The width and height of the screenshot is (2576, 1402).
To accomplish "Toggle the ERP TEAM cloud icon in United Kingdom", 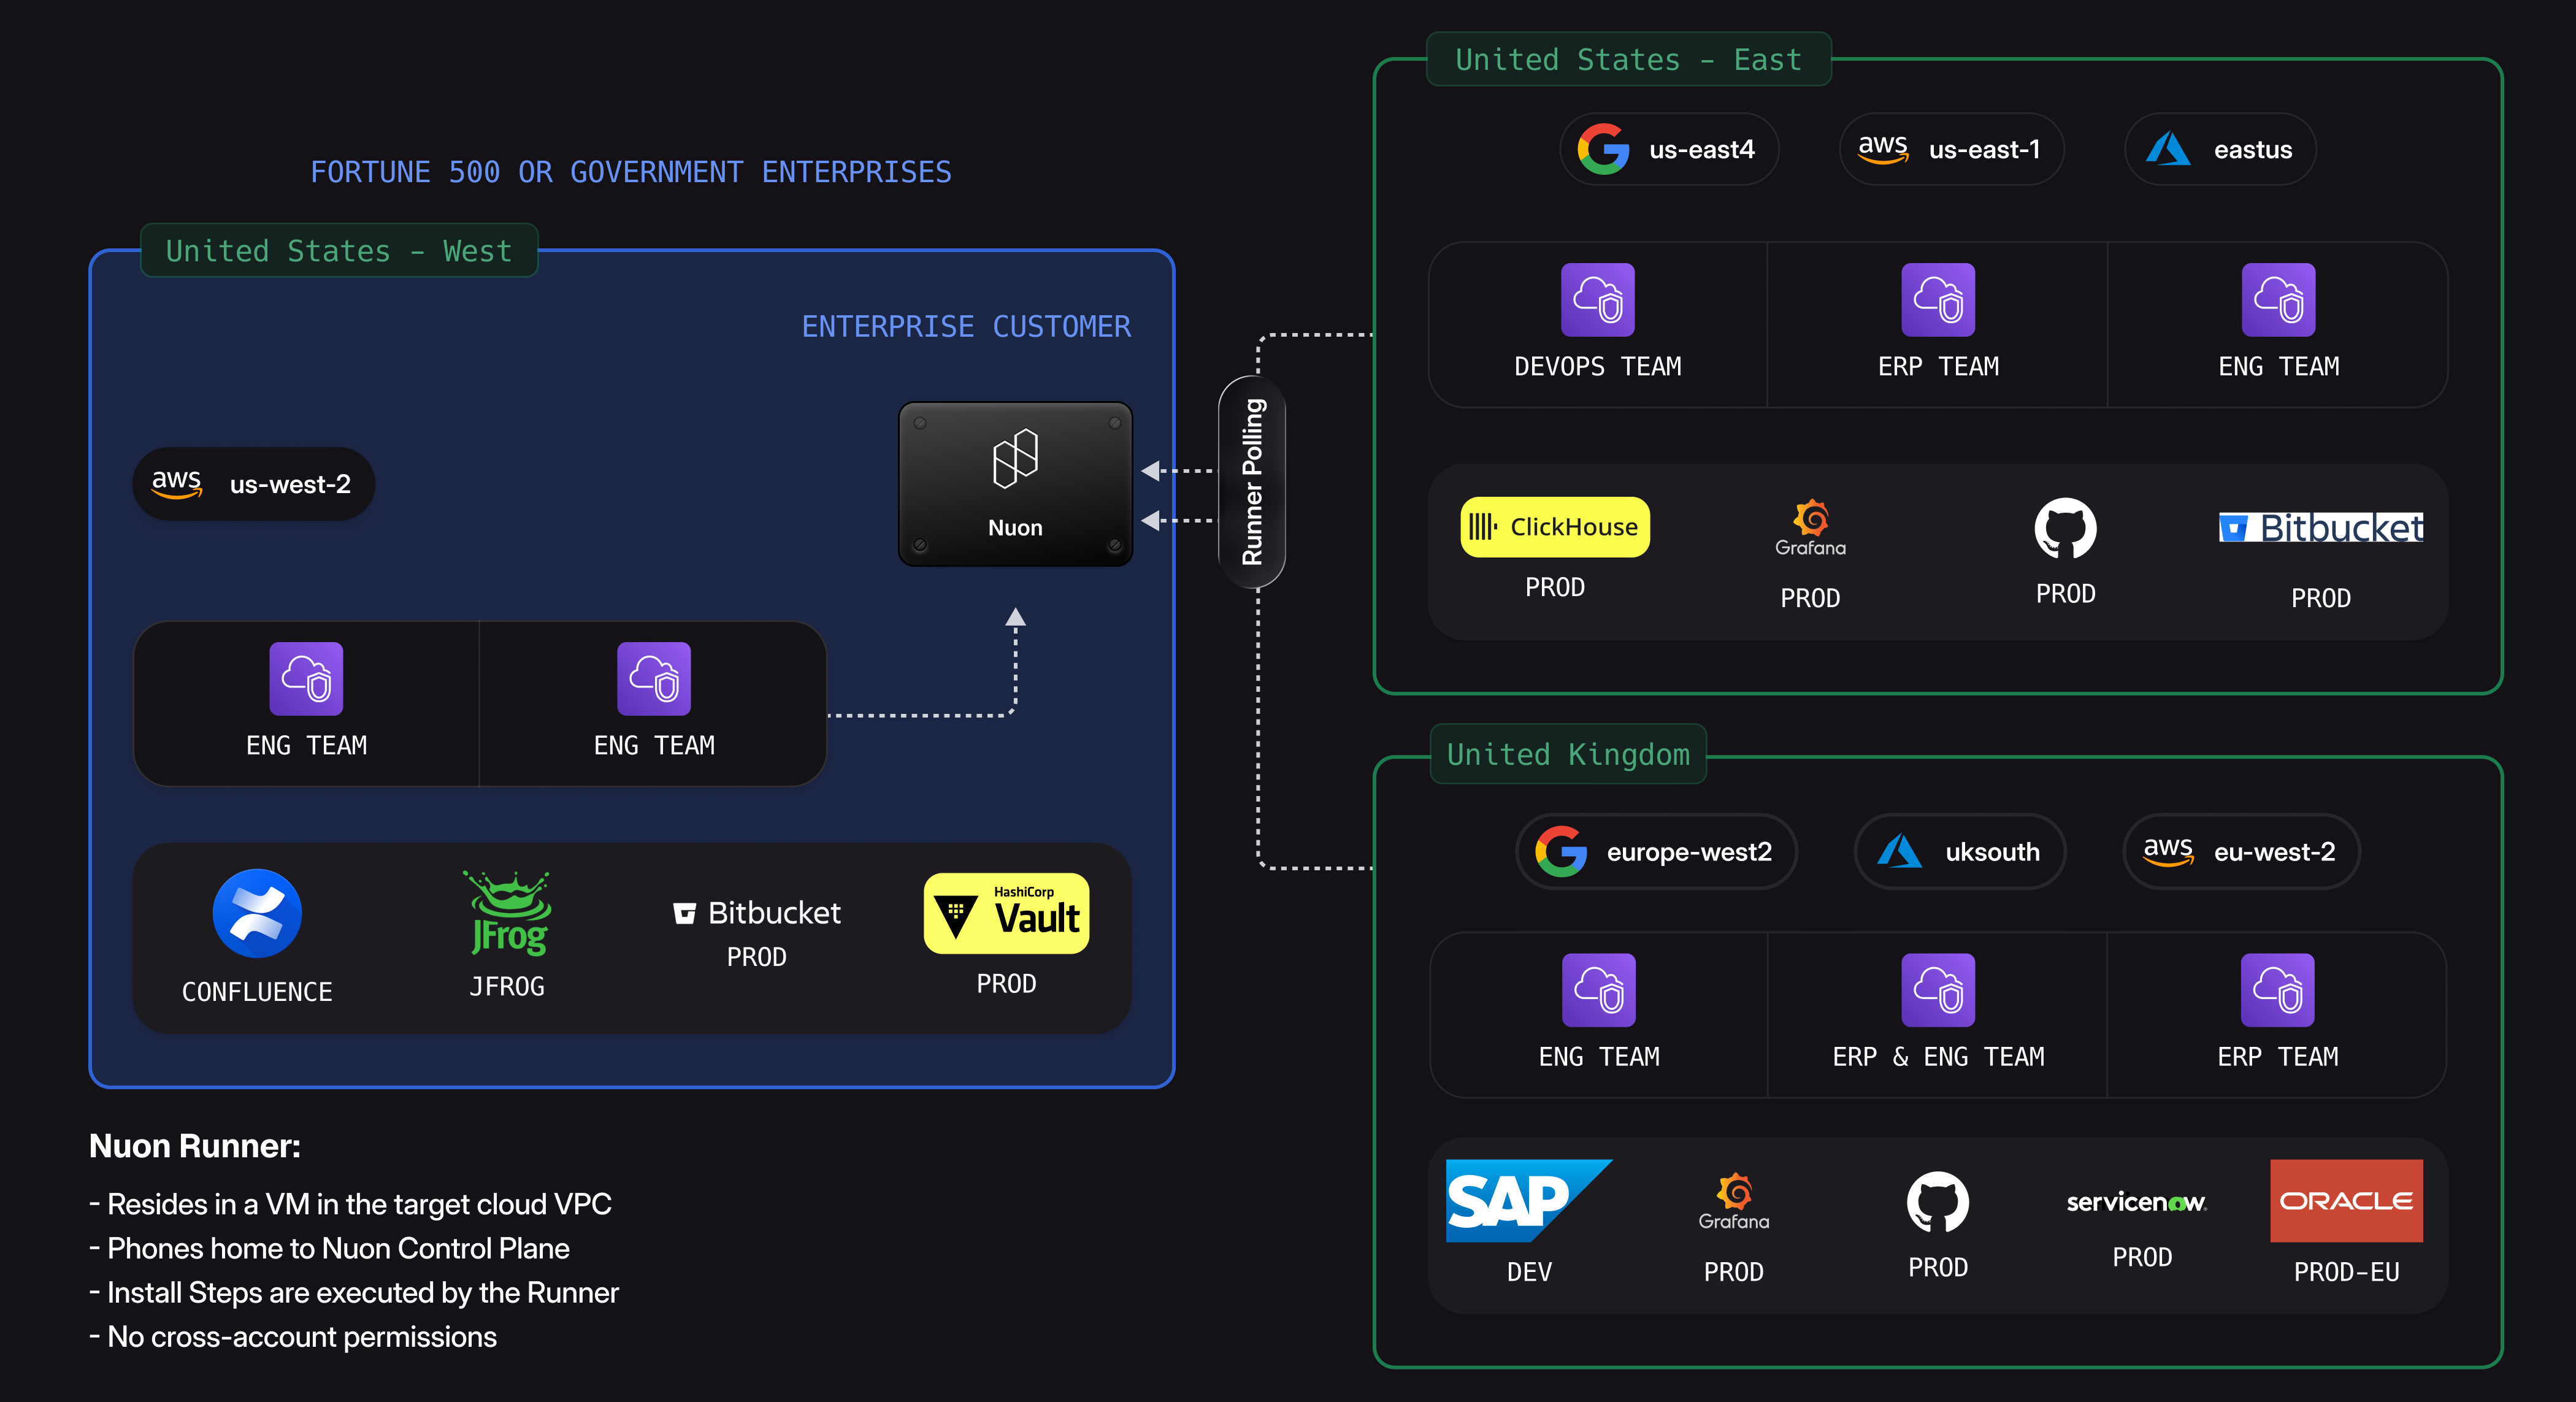I will tap(2277, 991).
